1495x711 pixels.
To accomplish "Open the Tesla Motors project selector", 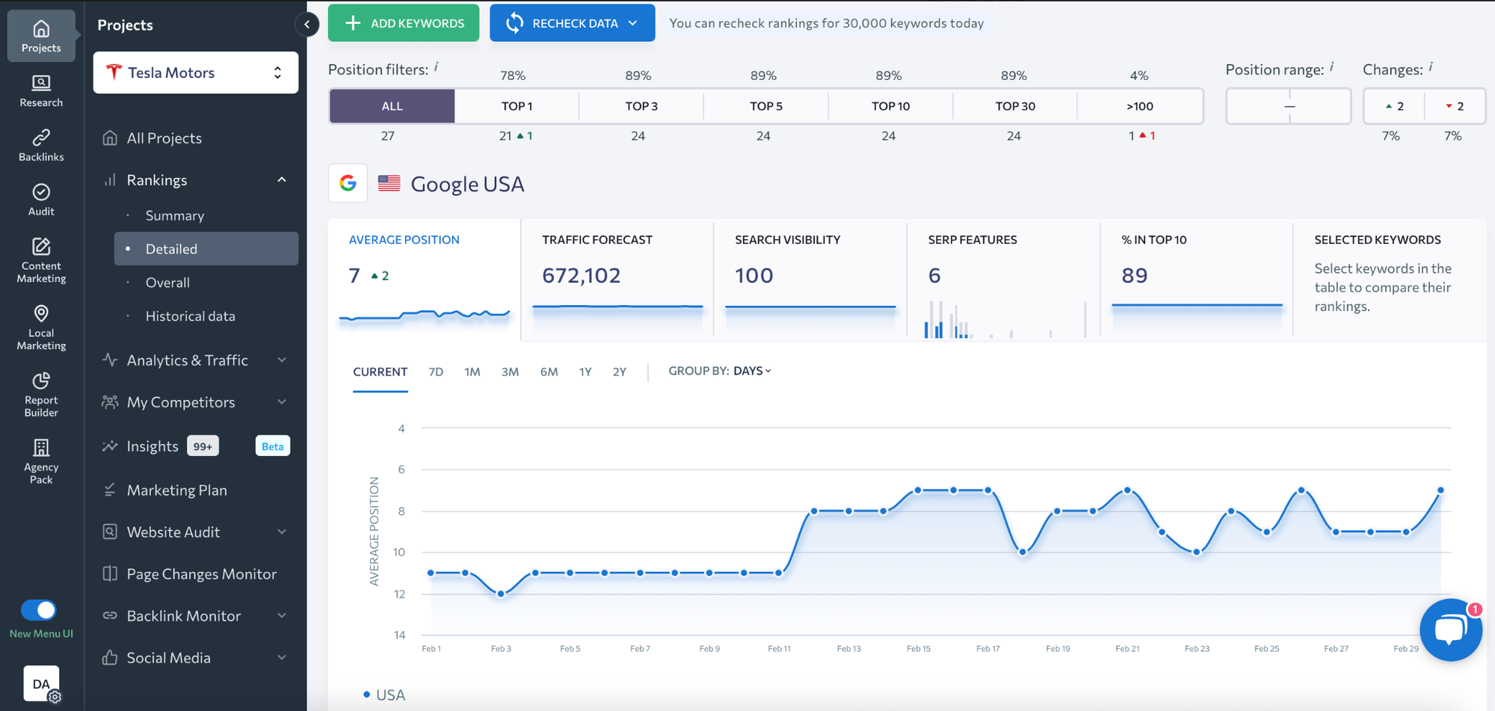I will pyautogui.click(x=196, y=73).
